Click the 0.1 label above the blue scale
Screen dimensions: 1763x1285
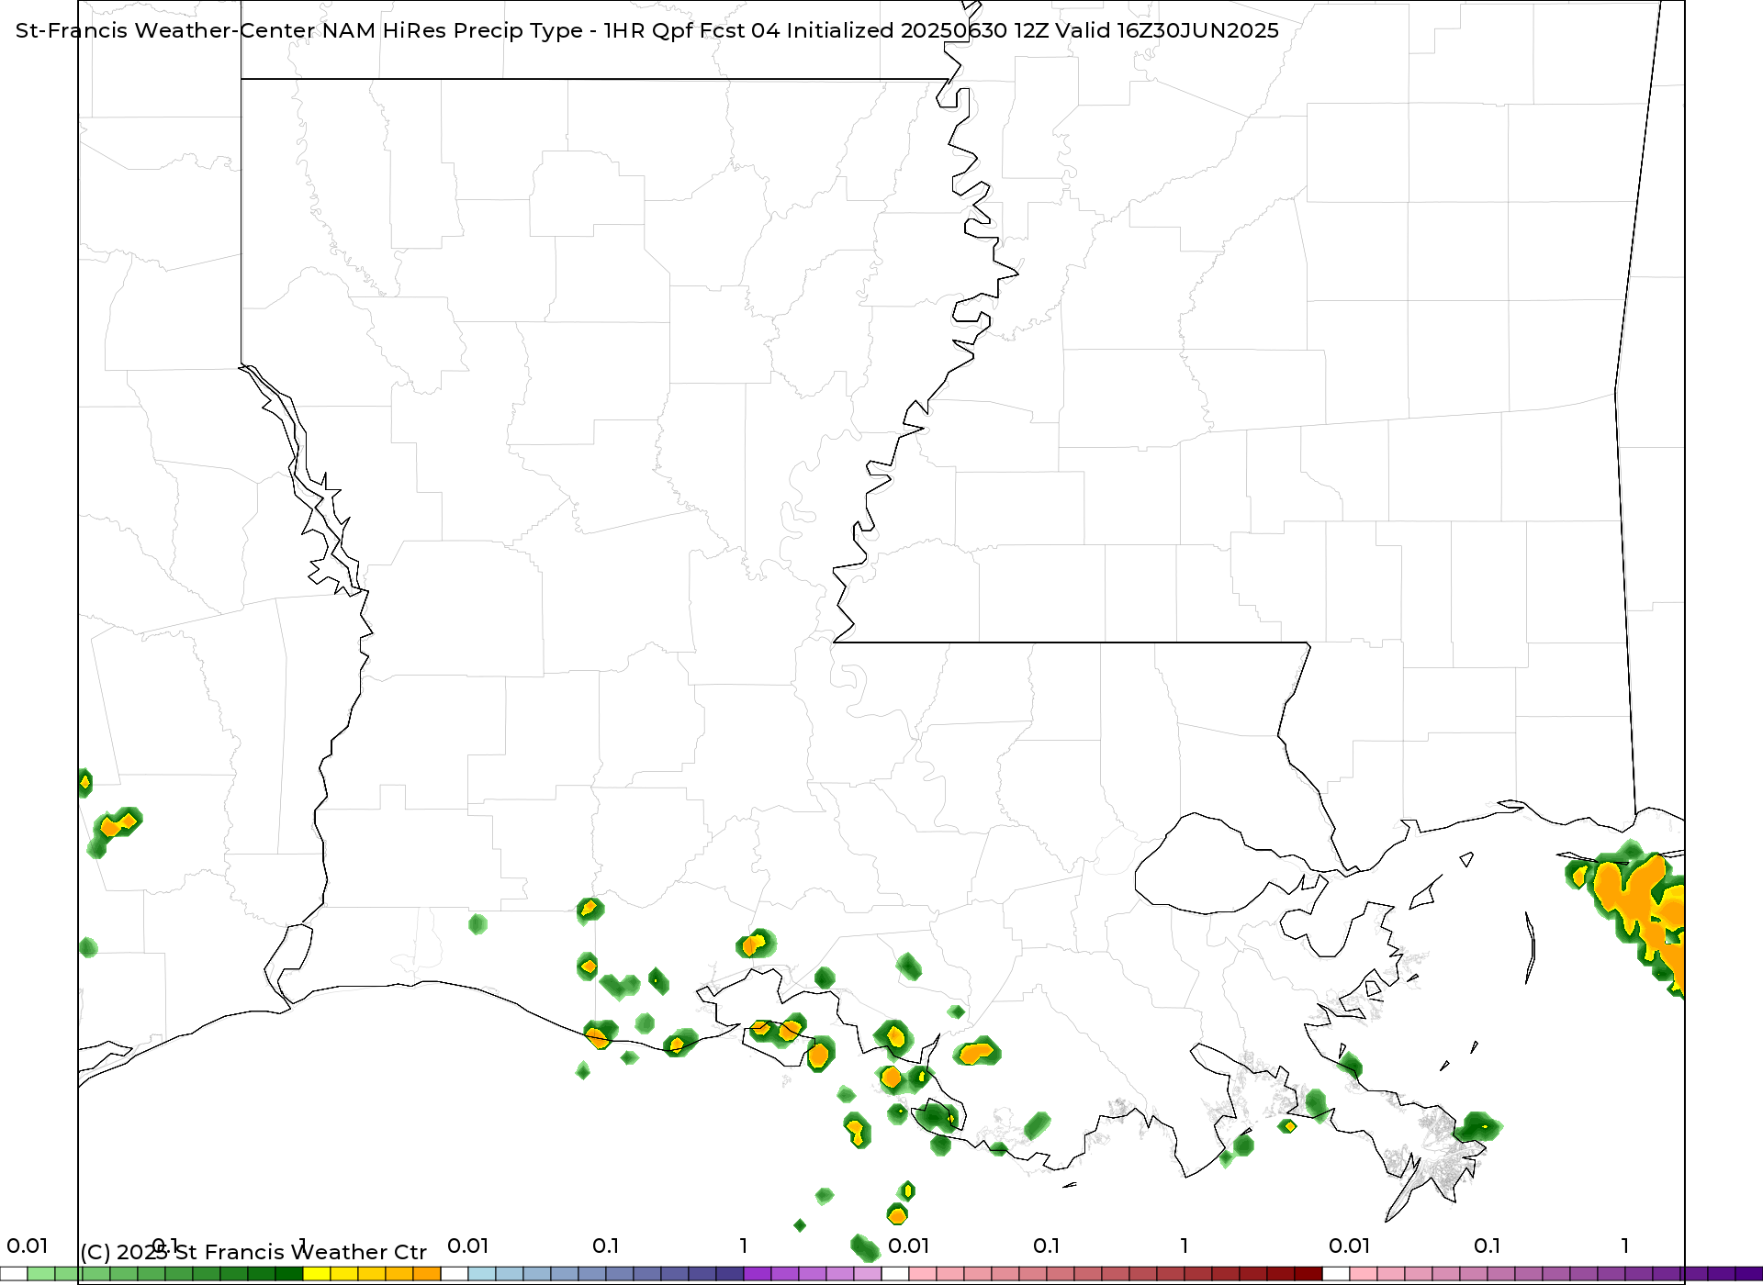click(606, 1246)
